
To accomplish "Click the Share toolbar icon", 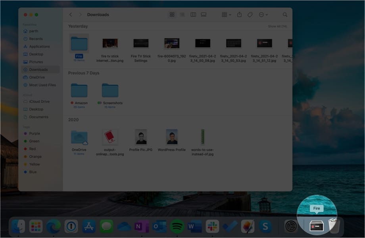I will (x=239, y=15).
